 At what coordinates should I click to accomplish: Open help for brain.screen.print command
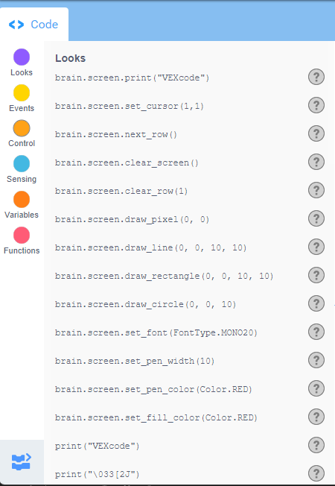click(316, 77)
